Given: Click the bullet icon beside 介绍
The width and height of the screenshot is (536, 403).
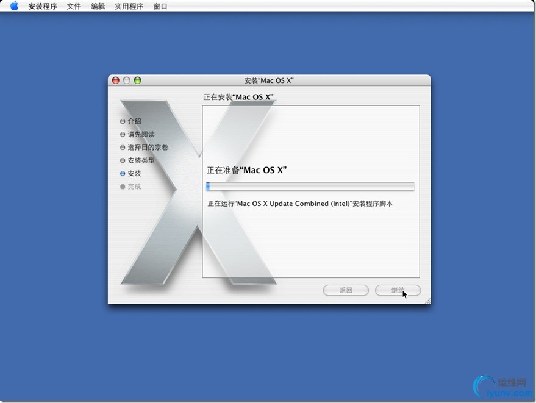Looking at the screenshot, I should [123, 121].
